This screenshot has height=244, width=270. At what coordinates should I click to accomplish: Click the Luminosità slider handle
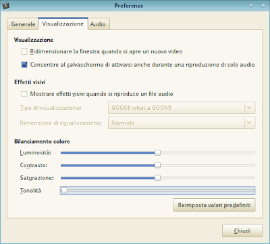157,153
